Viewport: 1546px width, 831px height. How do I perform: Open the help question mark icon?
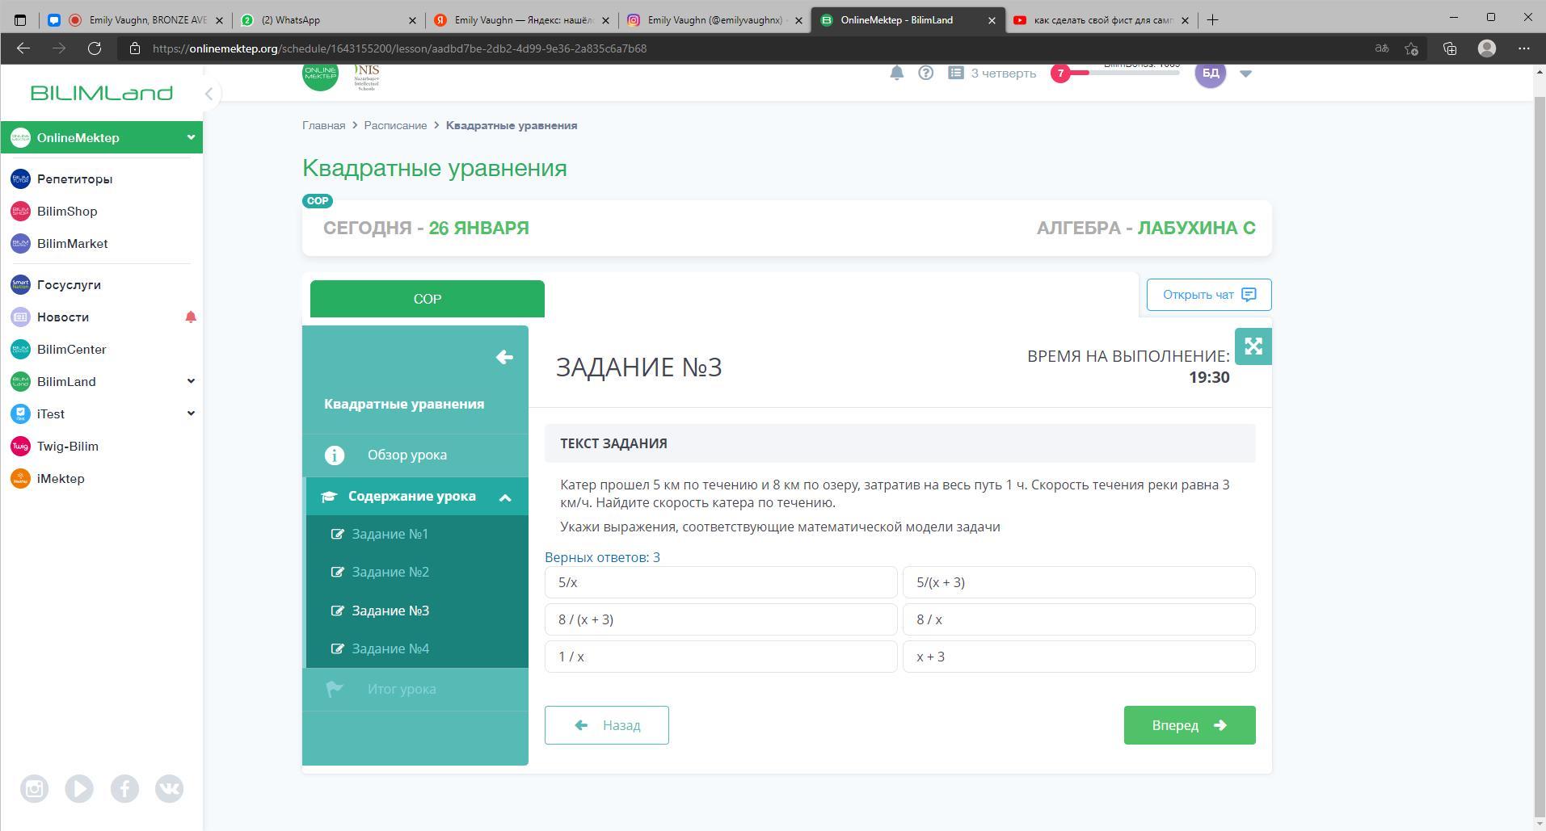tap(926, 73)
